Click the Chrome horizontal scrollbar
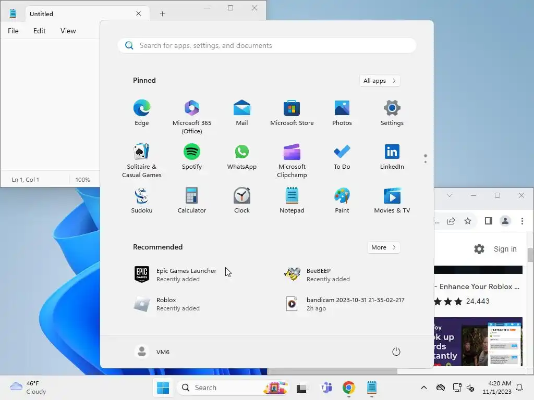534x400 pixels. tap(332, 371)
